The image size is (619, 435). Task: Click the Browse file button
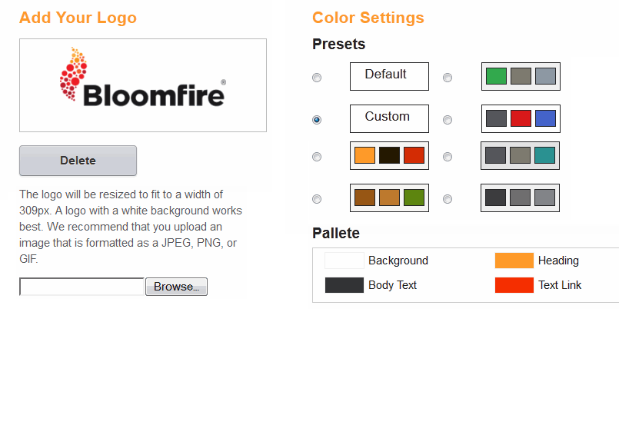pos(176,287)
